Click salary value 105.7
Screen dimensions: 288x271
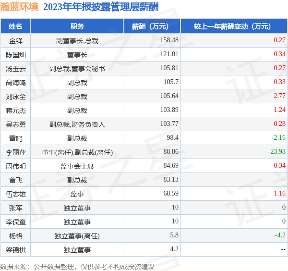[x=171, y=82]
